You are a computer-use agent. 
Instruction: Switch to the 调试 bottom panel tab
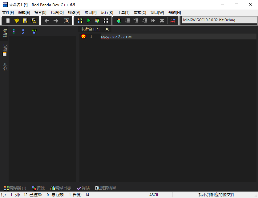[83, 188]
